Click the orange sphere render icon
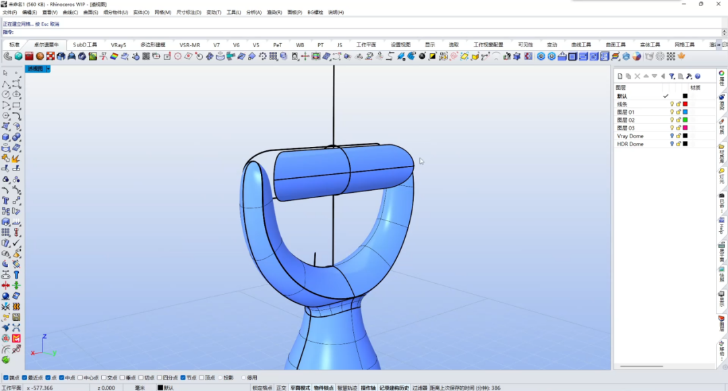This screenshot has width=728, height=391. [40, 56]
